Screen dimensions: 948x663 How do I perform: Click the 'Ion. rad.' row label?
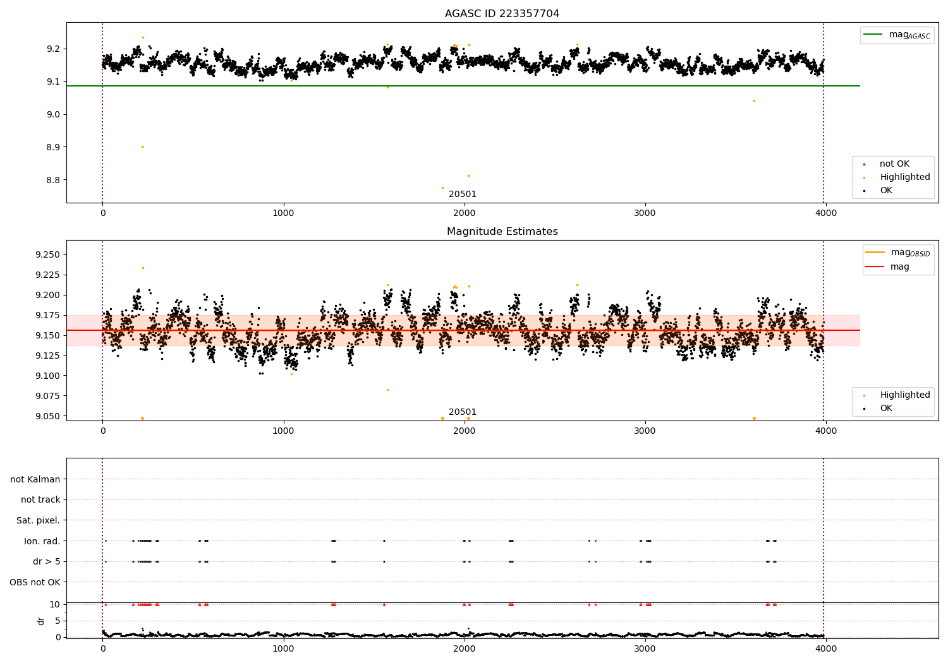[42, 541]
